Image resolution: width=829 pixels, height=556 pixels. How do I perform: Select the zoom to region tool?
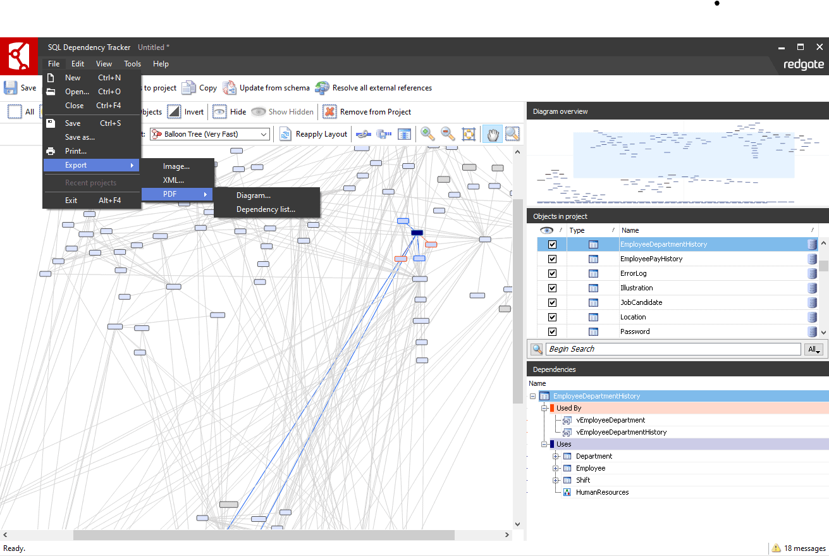[512, 134]
